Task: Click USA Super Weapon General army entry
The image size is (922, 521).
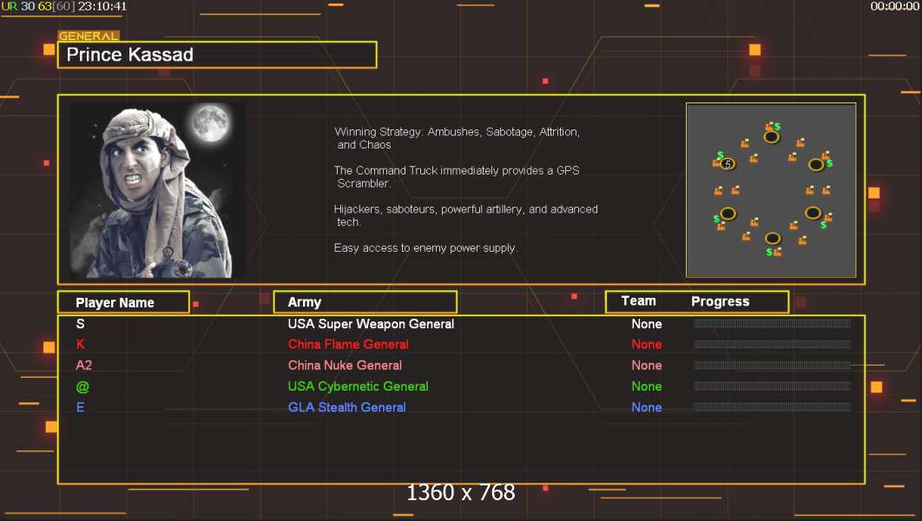Action: [371, 324]
